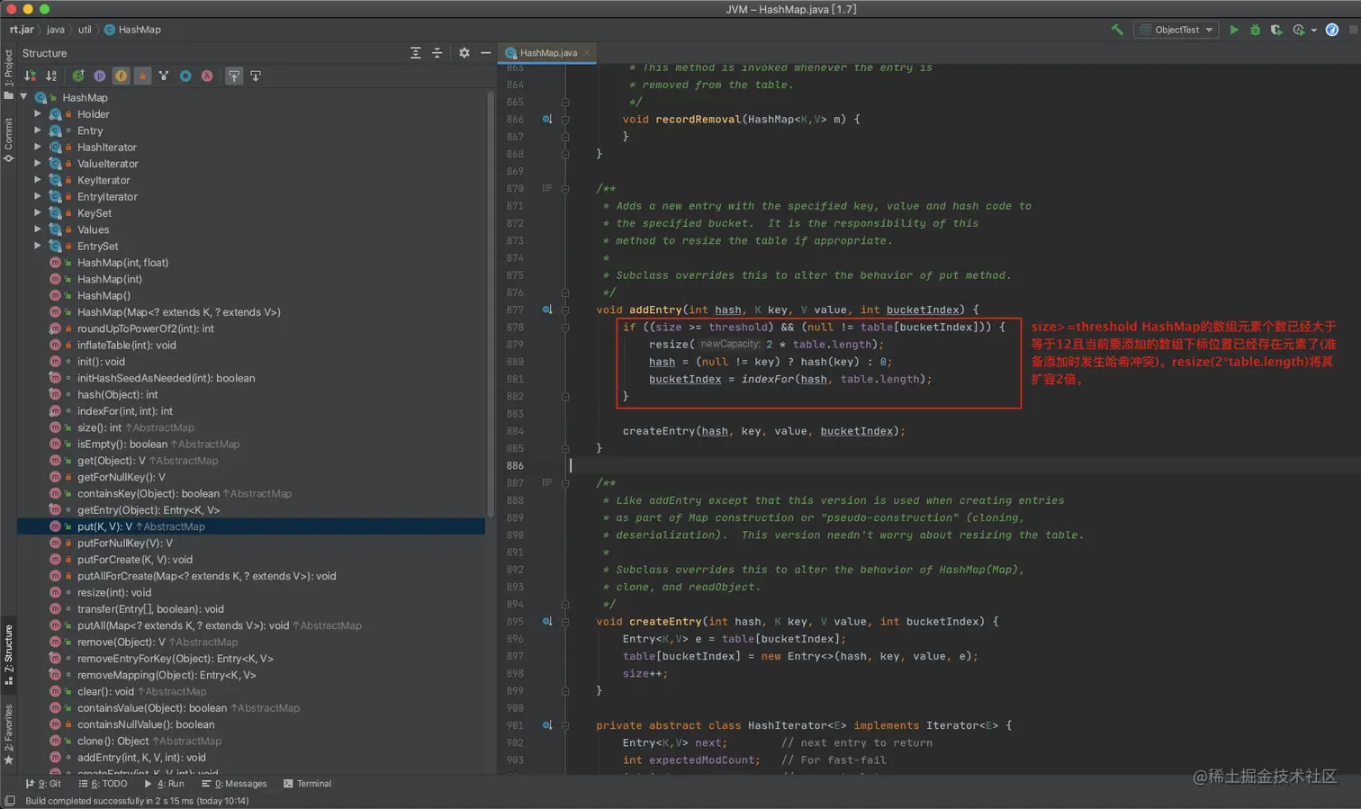Image resolution: width=1361 pixels, height=809 pixels.
Task: Open ObjectTest run configuration dropdown
Action: [x=1176, y=30]
